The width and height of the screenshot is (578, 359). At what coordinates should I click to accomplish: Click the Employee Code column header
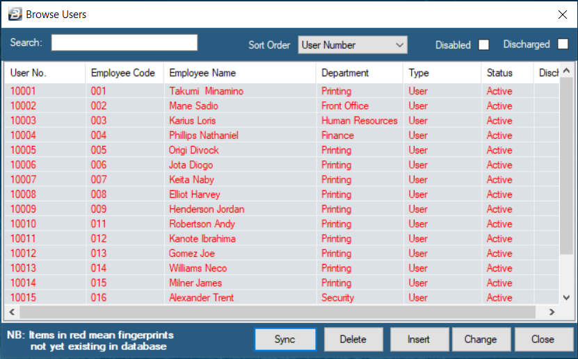click(x=125, y=73)
